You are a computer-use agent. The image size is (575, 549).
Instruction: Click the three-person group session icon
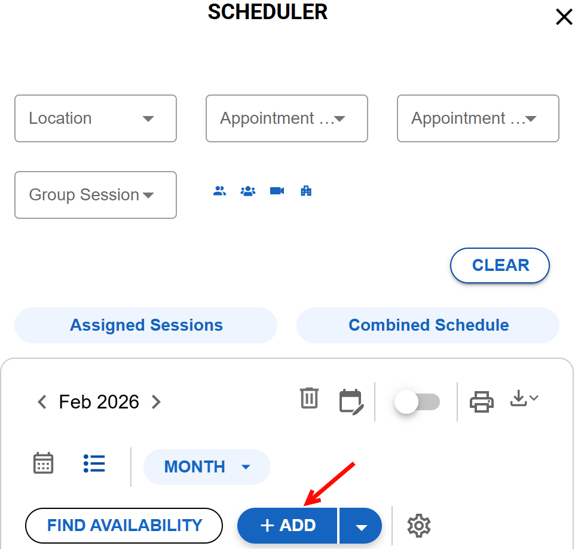[248, 191]
